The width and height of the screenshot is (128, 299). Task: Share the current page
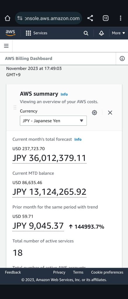pos(90,18)
